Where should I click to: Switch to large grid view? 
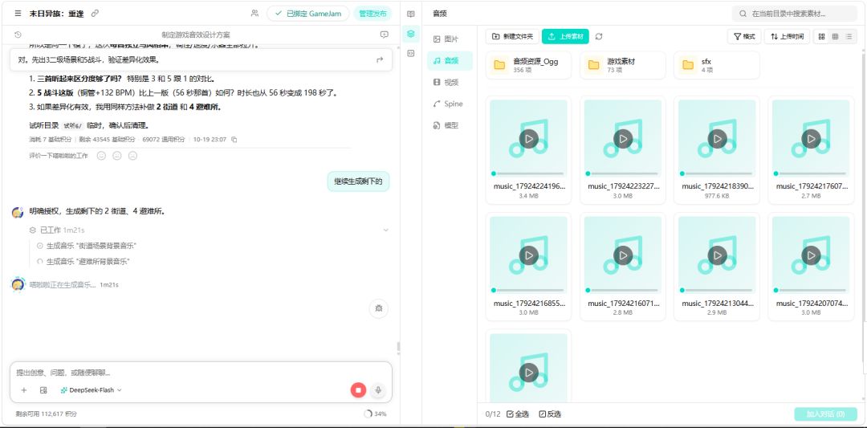(x=822, y=36)
